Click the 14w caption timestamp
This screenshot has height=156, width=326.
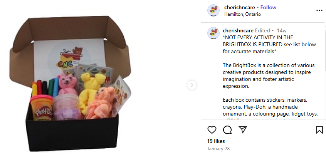282,30
